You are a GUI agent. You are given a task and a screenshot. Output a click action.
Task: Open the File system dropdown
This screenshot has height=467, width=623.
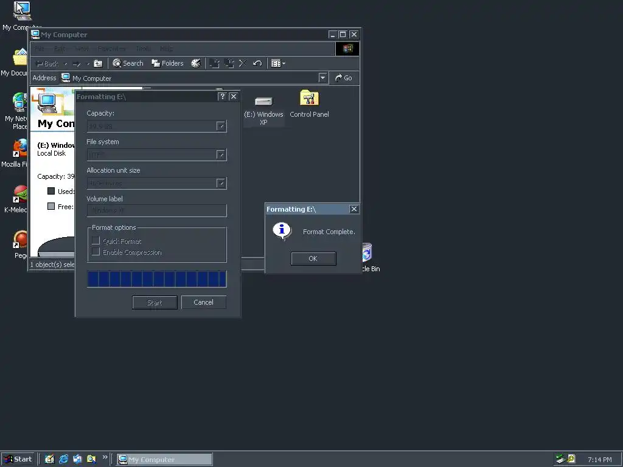pyautogui.click(x=221, y=155)
